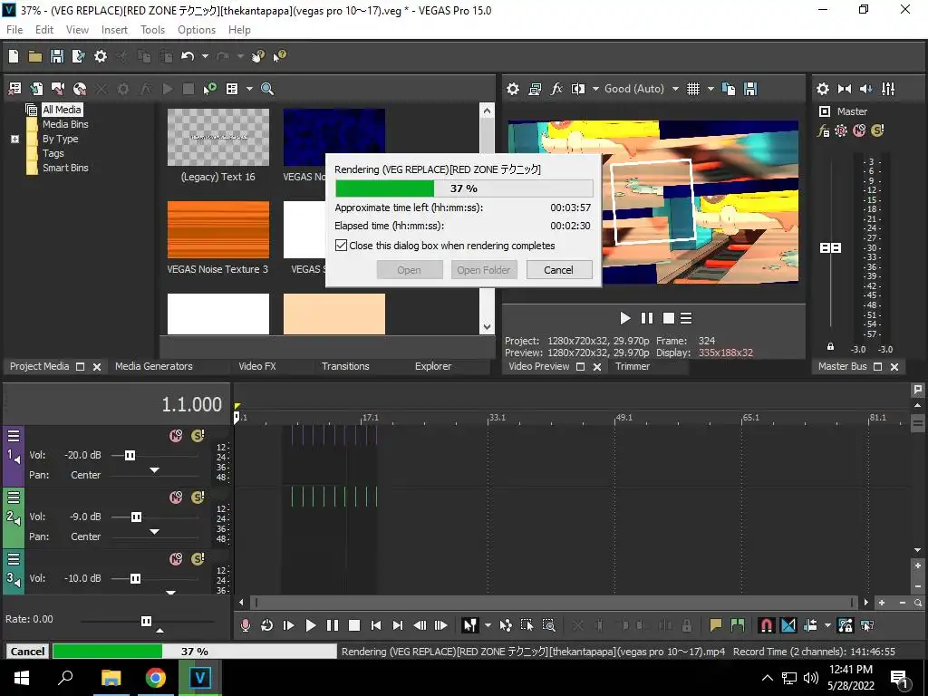Mute track 2
Viewport: 928px width, 696px height.
[176, 498]
